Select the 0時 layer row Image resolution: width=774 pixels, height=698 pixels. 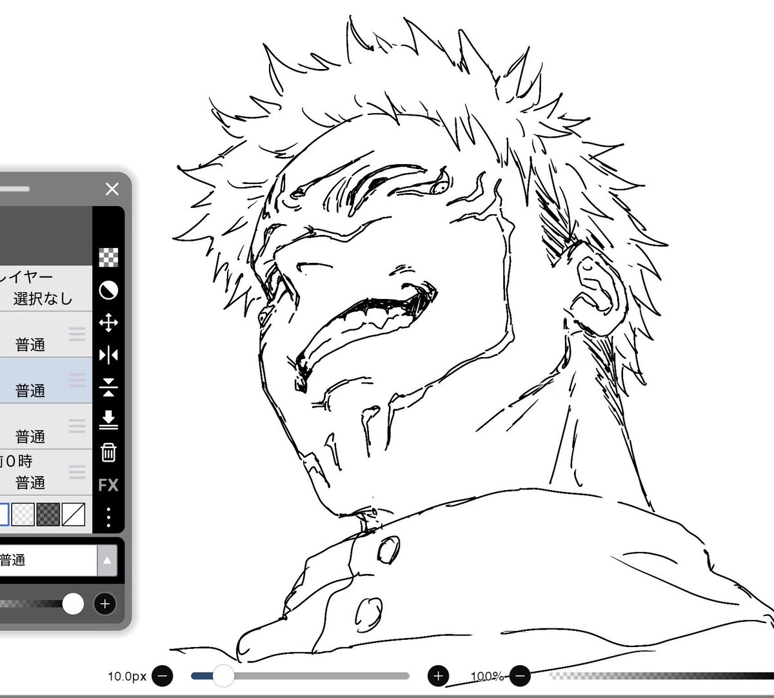[x=46, y=473]
